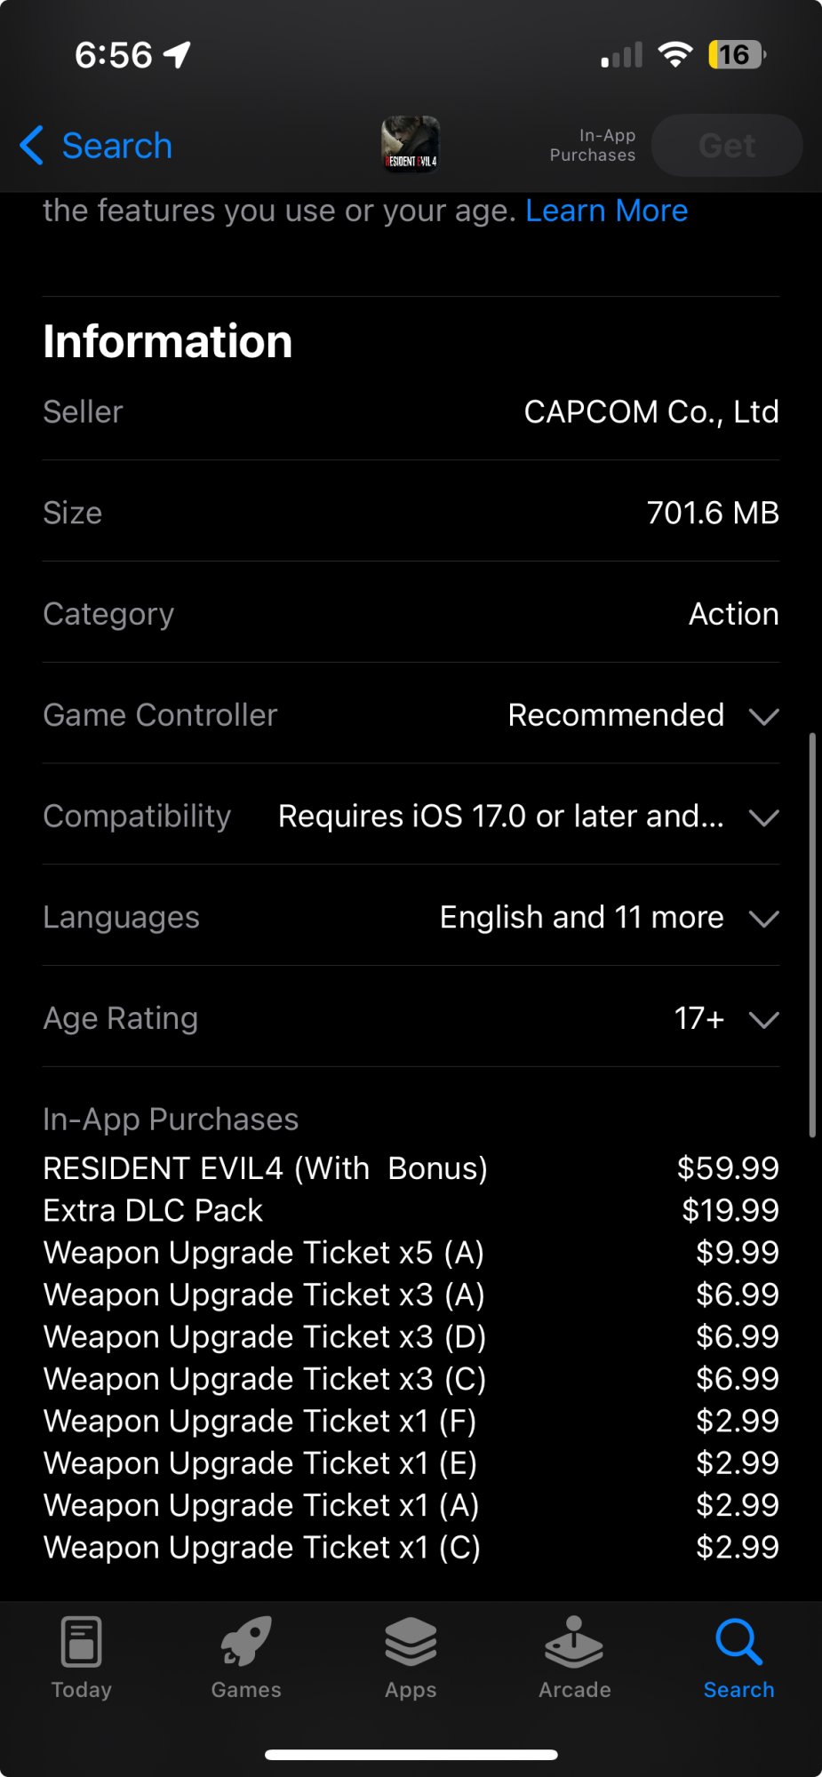Select the Extra DLC Pack purchase row

pos(411,1210)
